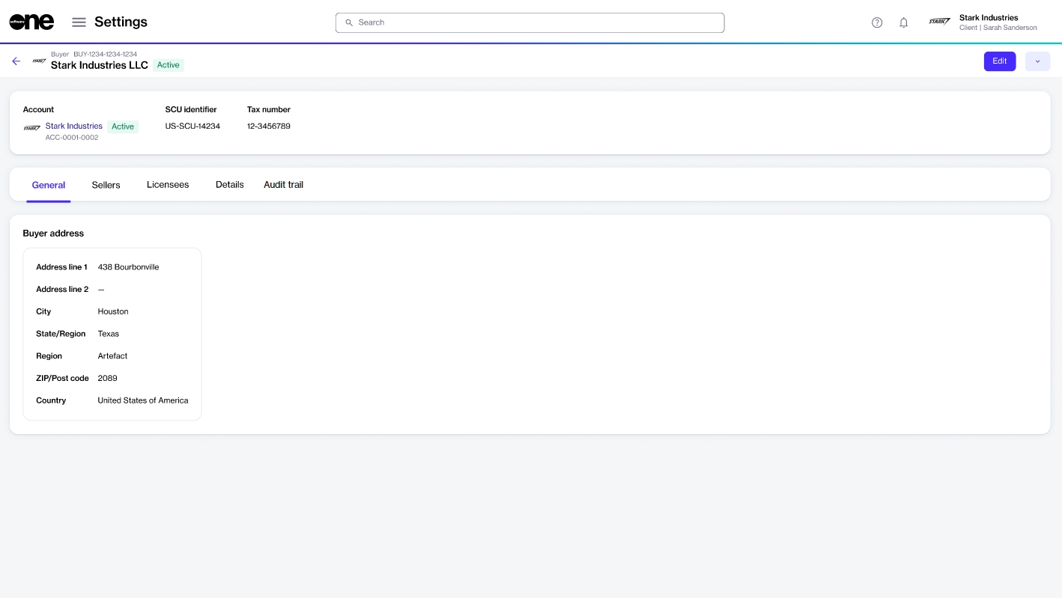Click Client | Sarah Sanderson text
Image resolution: width=1062 pixels, height=598 pixels.
(998, 28)
